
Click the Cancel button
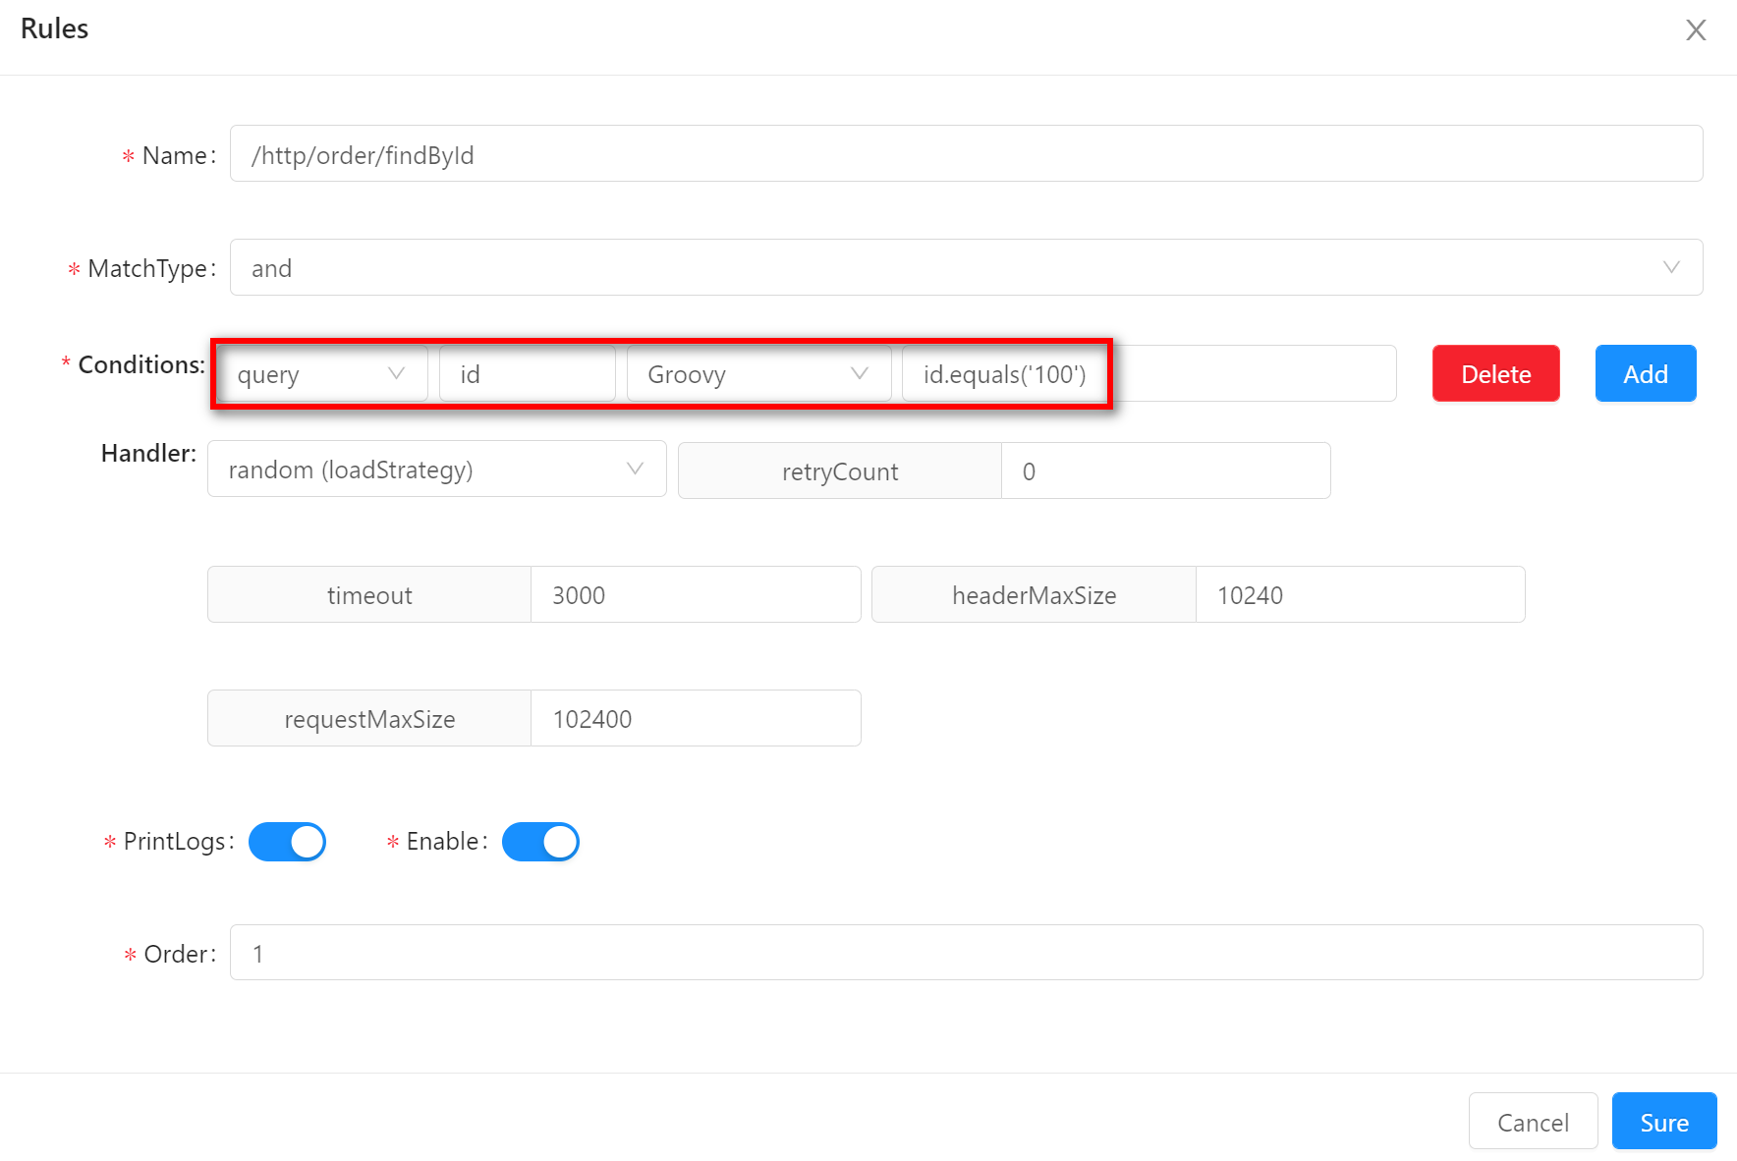tap(1532, 1122)
